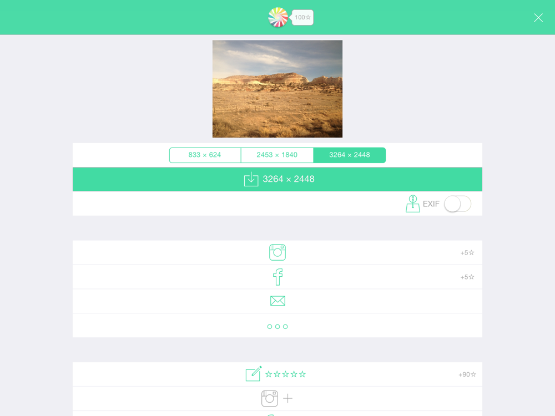Open the desert landscape photo preview
The image size is (555, 416).
(x=277, y=89)
